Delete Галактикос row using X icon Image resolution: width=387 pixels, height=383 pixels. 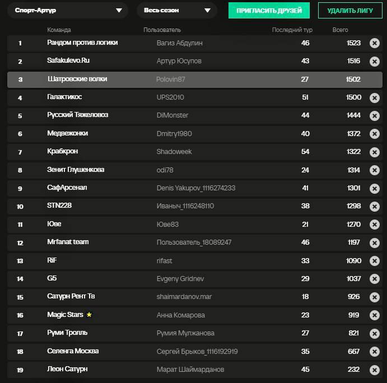coord(375,98)
